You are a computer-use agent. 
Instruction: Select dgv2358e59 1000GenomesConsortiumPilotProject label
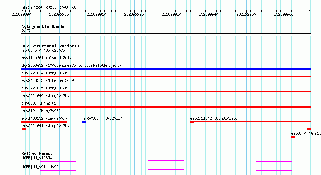(x=71, y=65)
